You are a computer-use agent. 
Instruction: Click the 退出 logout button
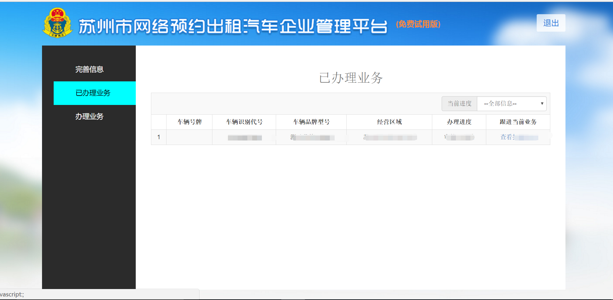click(551, 23)
